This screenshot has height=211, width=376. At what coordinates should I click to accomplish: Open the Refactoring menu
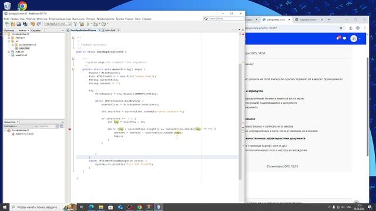[x=60, y=19]
